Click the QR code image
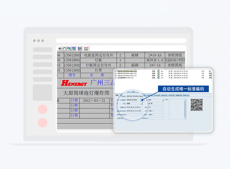Screen dimensions: 230x169 pos(197,105)
